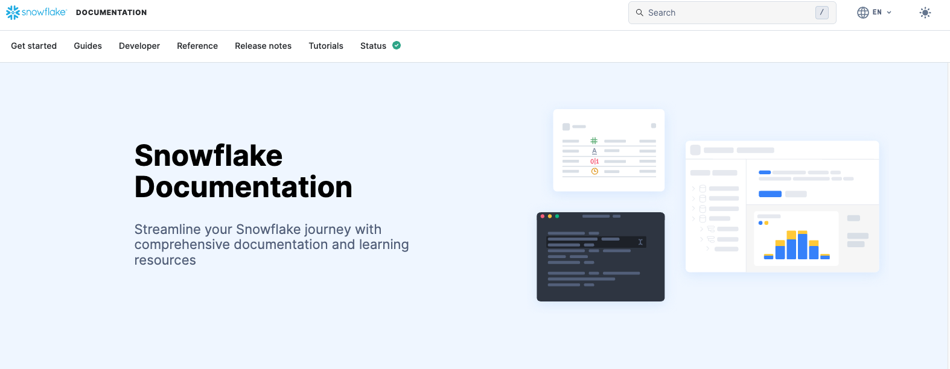Open the Guides tab
The height and width of the screenshot is (369, 950).
pyautogui.click(x=88, y=46)
